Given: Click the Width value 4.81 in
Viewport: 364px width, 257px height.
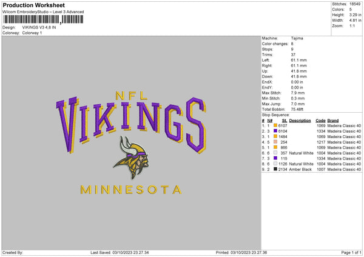Looking at the screenshot, I should [355, 21].
